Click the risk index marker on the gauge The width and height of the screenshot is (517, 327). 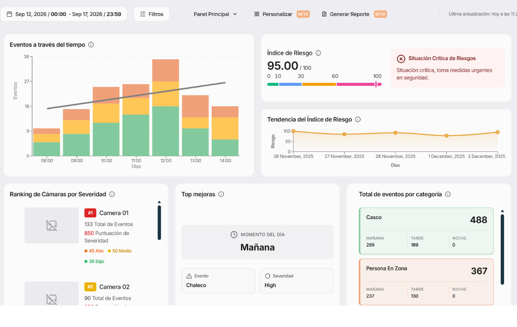point(376,84)
